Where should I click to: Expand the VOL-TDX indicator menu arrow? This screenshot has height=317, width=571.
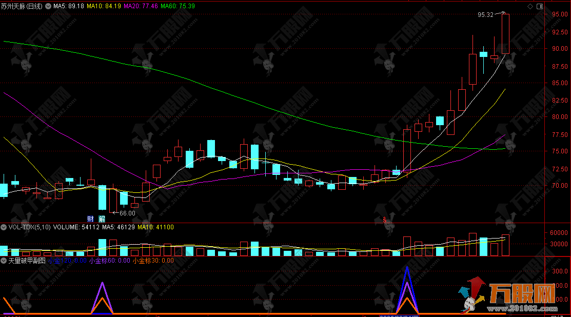tap(4, 227)
